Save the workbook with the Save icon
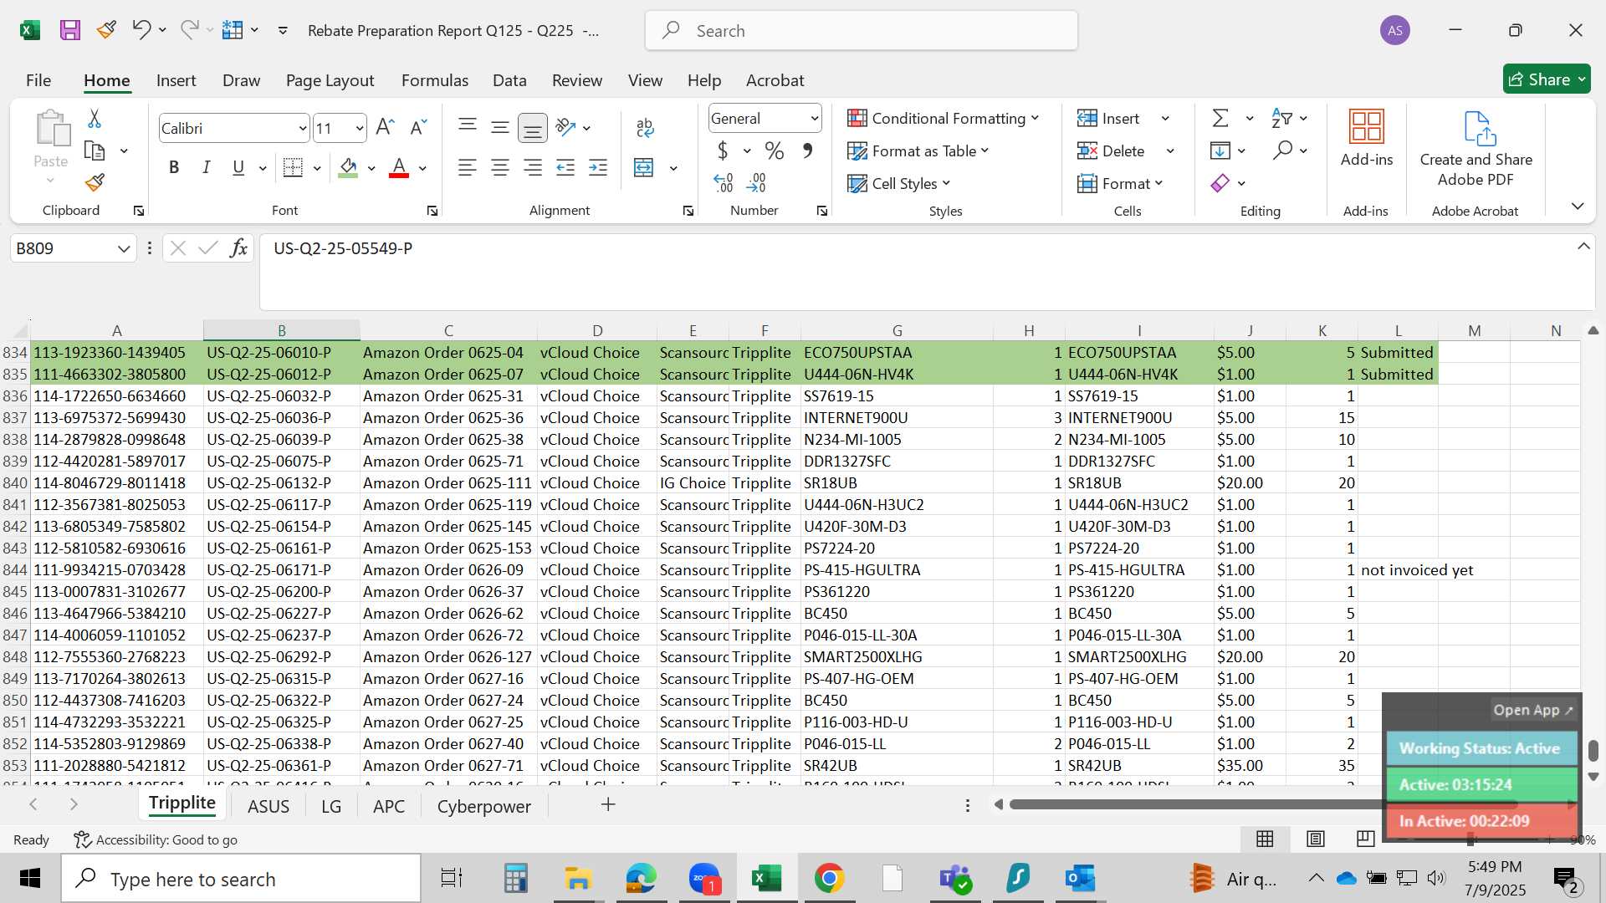 click(70, 31)
